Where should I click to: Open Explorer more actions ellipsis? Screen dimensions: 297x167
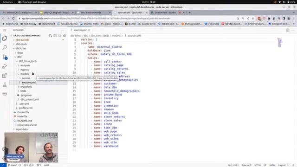point(63,30)
